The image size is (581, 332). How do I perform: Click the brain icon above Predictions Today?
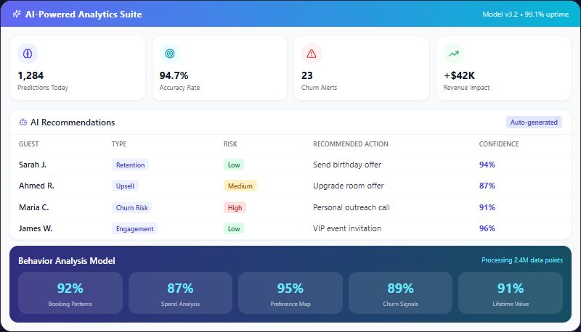click(x=28, y=54)
